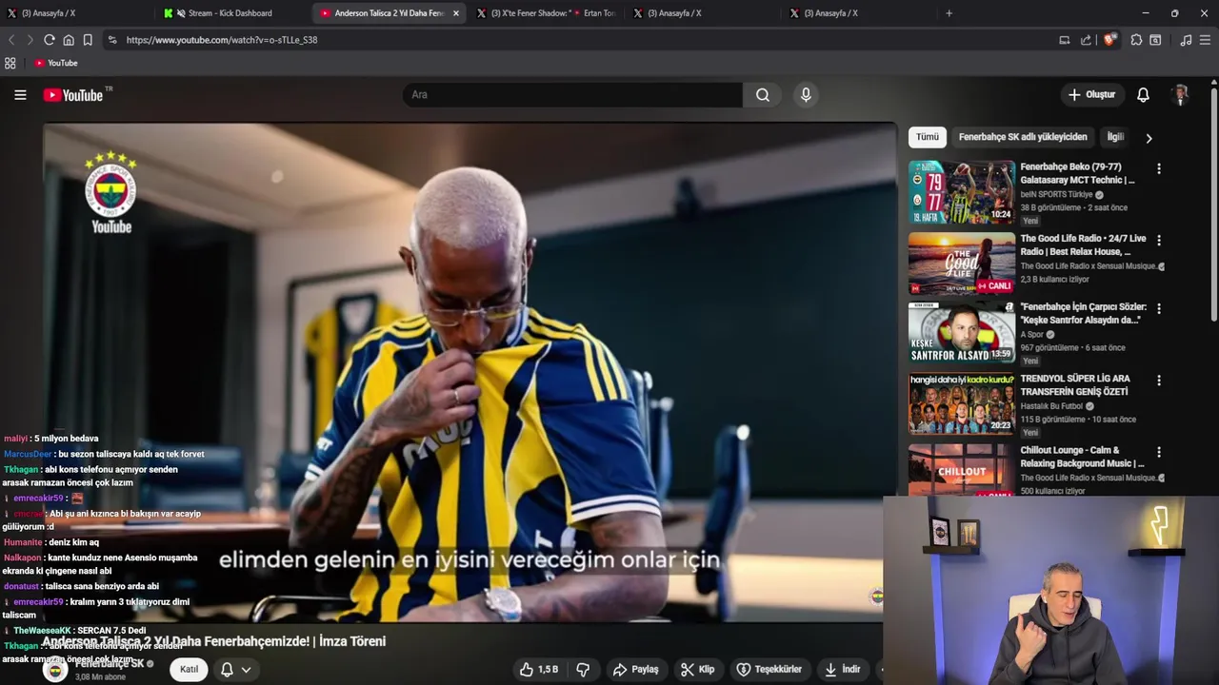Switch to Stream - Kick Dashboard tab
Viewport: 1219px width, 685px height.
click(230, 13)
